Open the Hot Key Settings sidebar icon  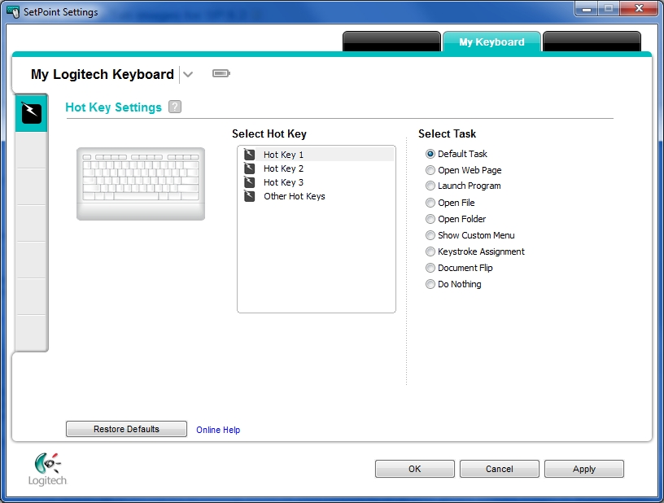pos(32,112)
